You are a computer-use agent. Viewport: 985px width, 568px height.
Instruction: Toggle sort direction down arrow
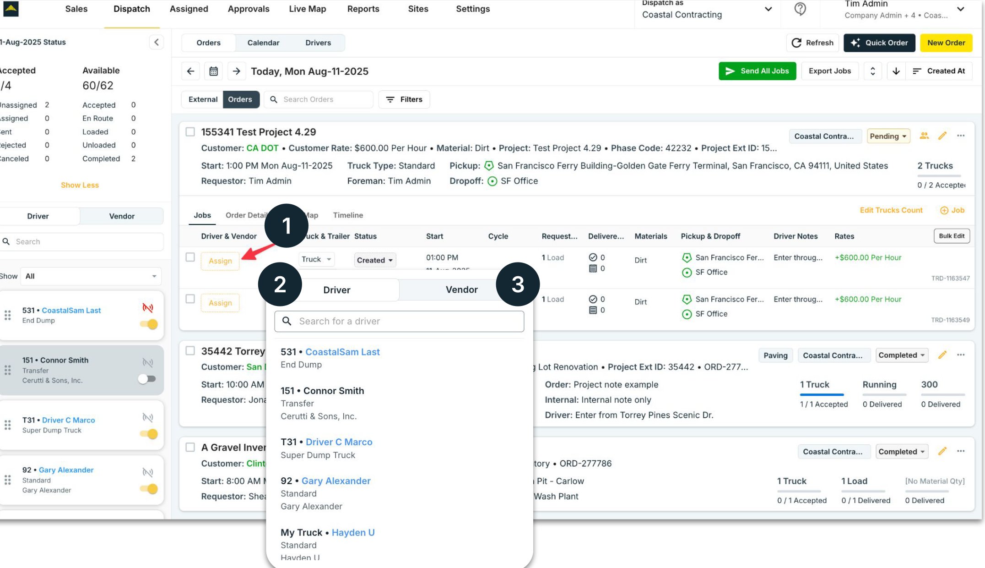[896, 71]
